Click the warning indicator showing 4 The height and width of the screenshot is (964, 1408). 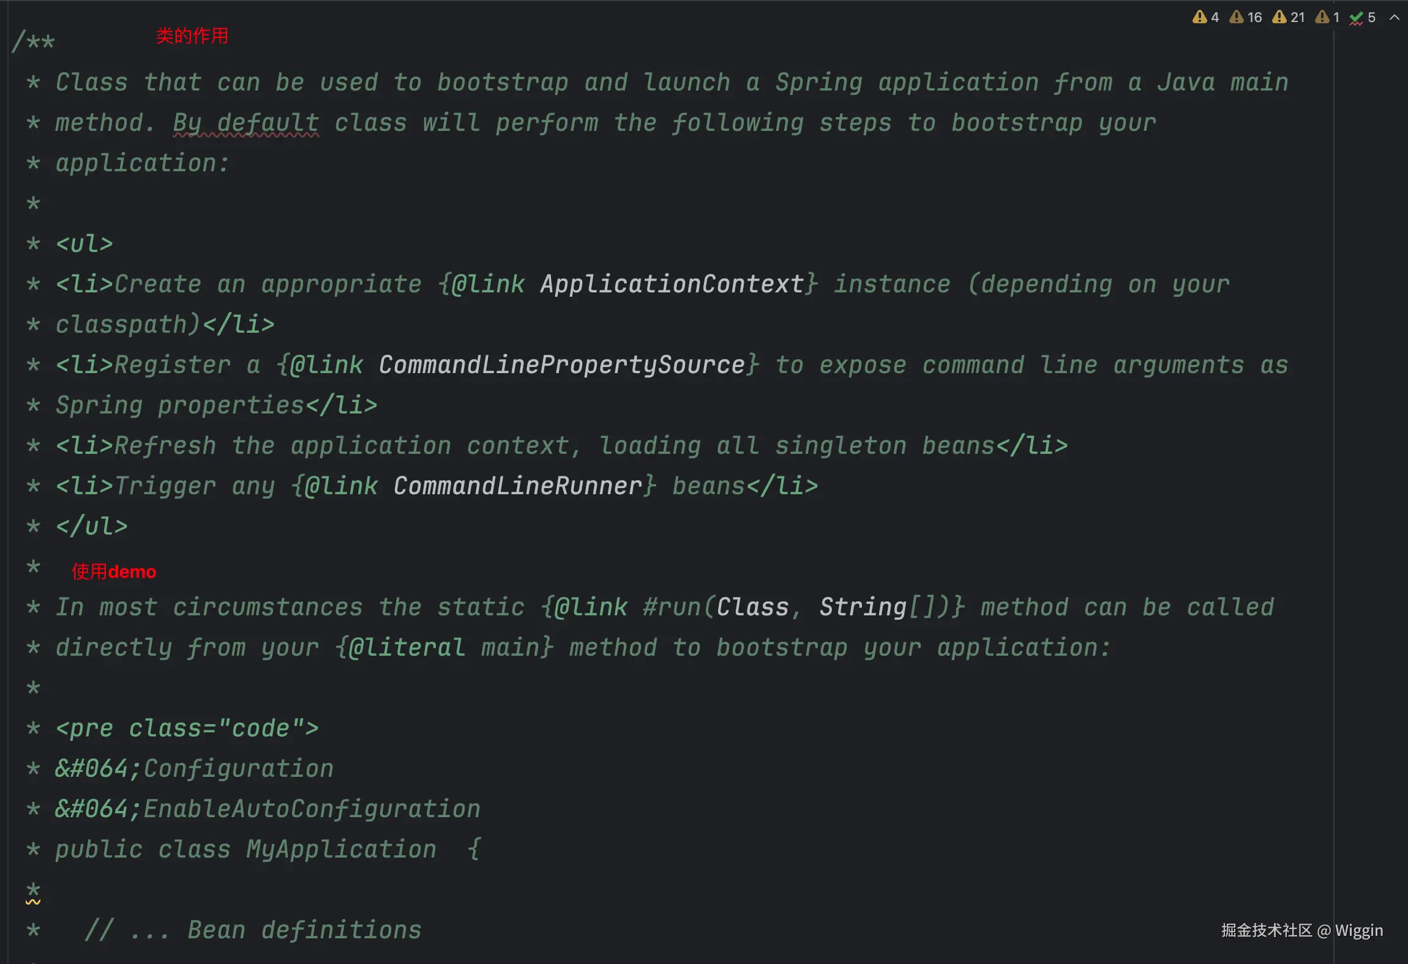point(1205,17)
